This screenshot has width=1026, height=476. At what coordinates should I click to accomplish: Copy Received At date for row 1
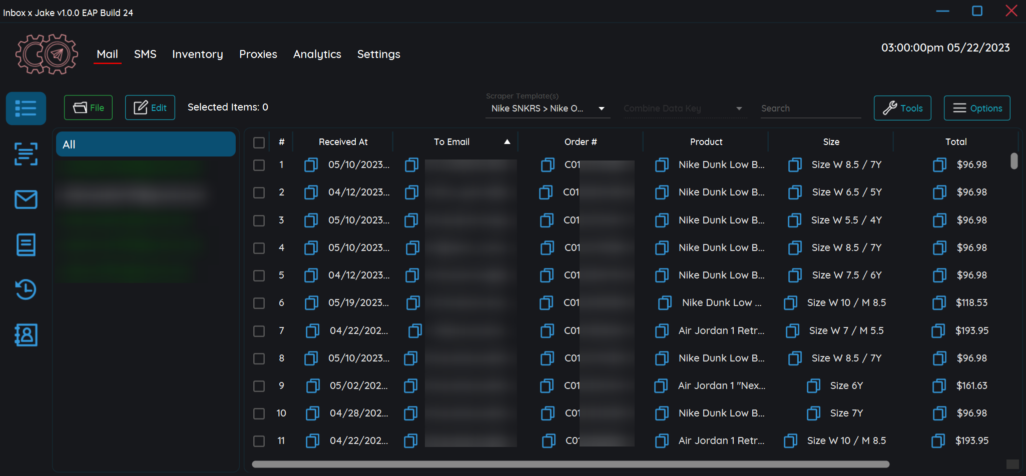311,164
